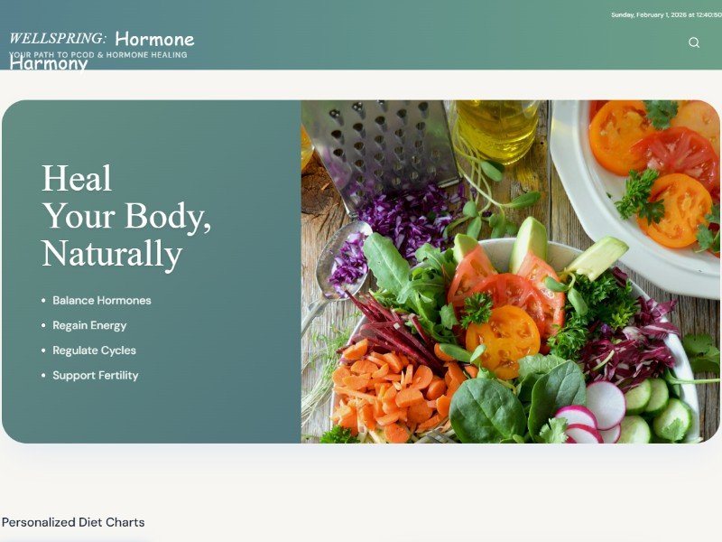Click the Harmony word under the logo
Image resolution: width=722 pixels, height=542 pixels.
click(x=49, y=63)
